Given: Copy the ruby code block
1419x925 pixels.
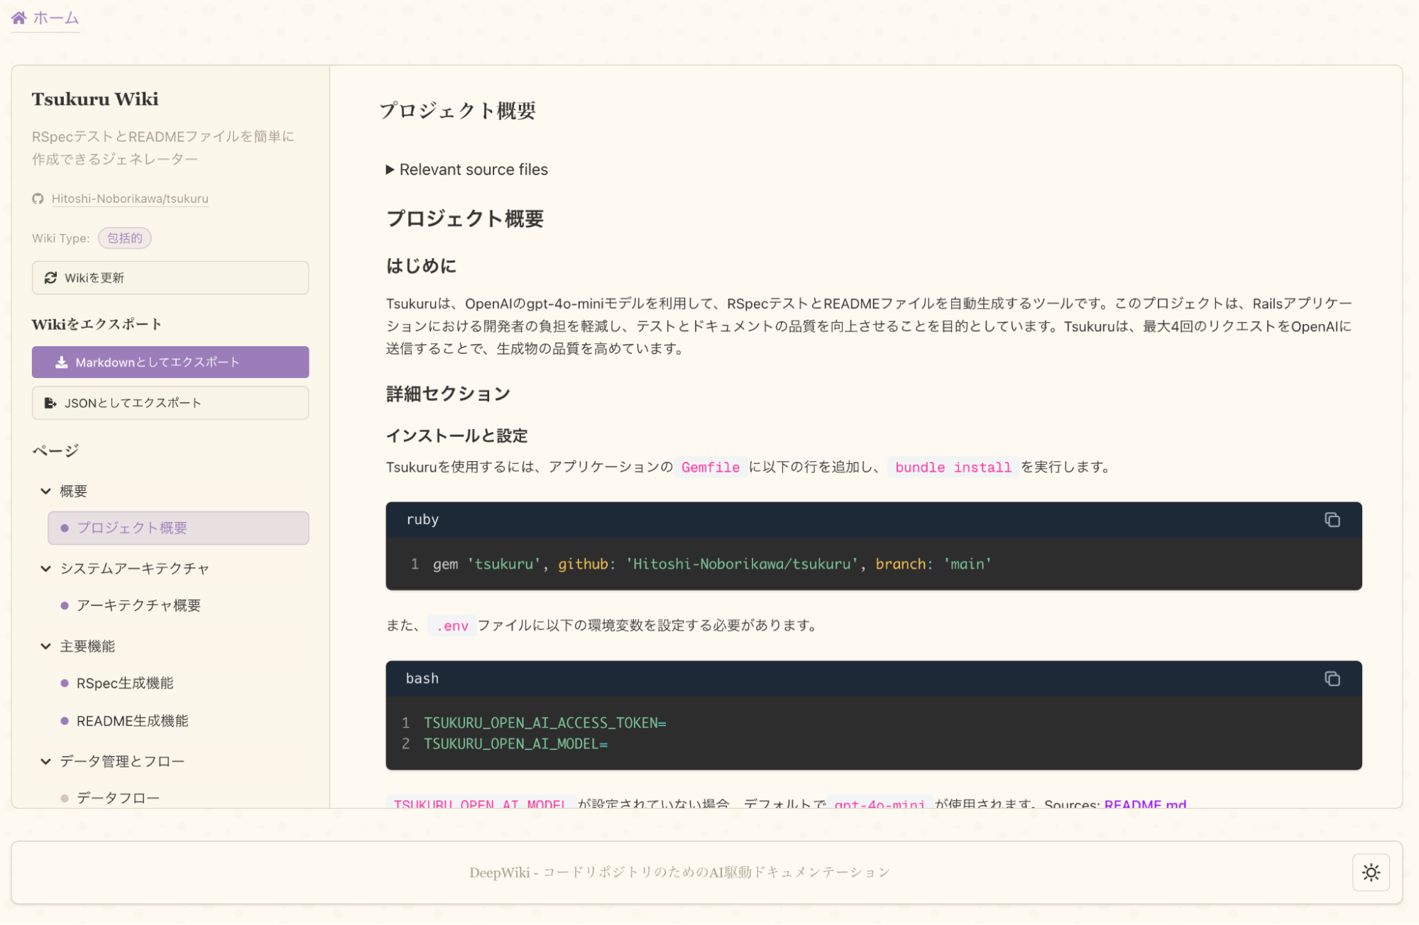Looking at the screenshot, I should (x=1332, y=520).
